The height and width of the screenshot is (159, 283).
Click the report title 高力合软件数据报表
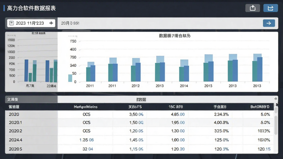coord(32,8)
